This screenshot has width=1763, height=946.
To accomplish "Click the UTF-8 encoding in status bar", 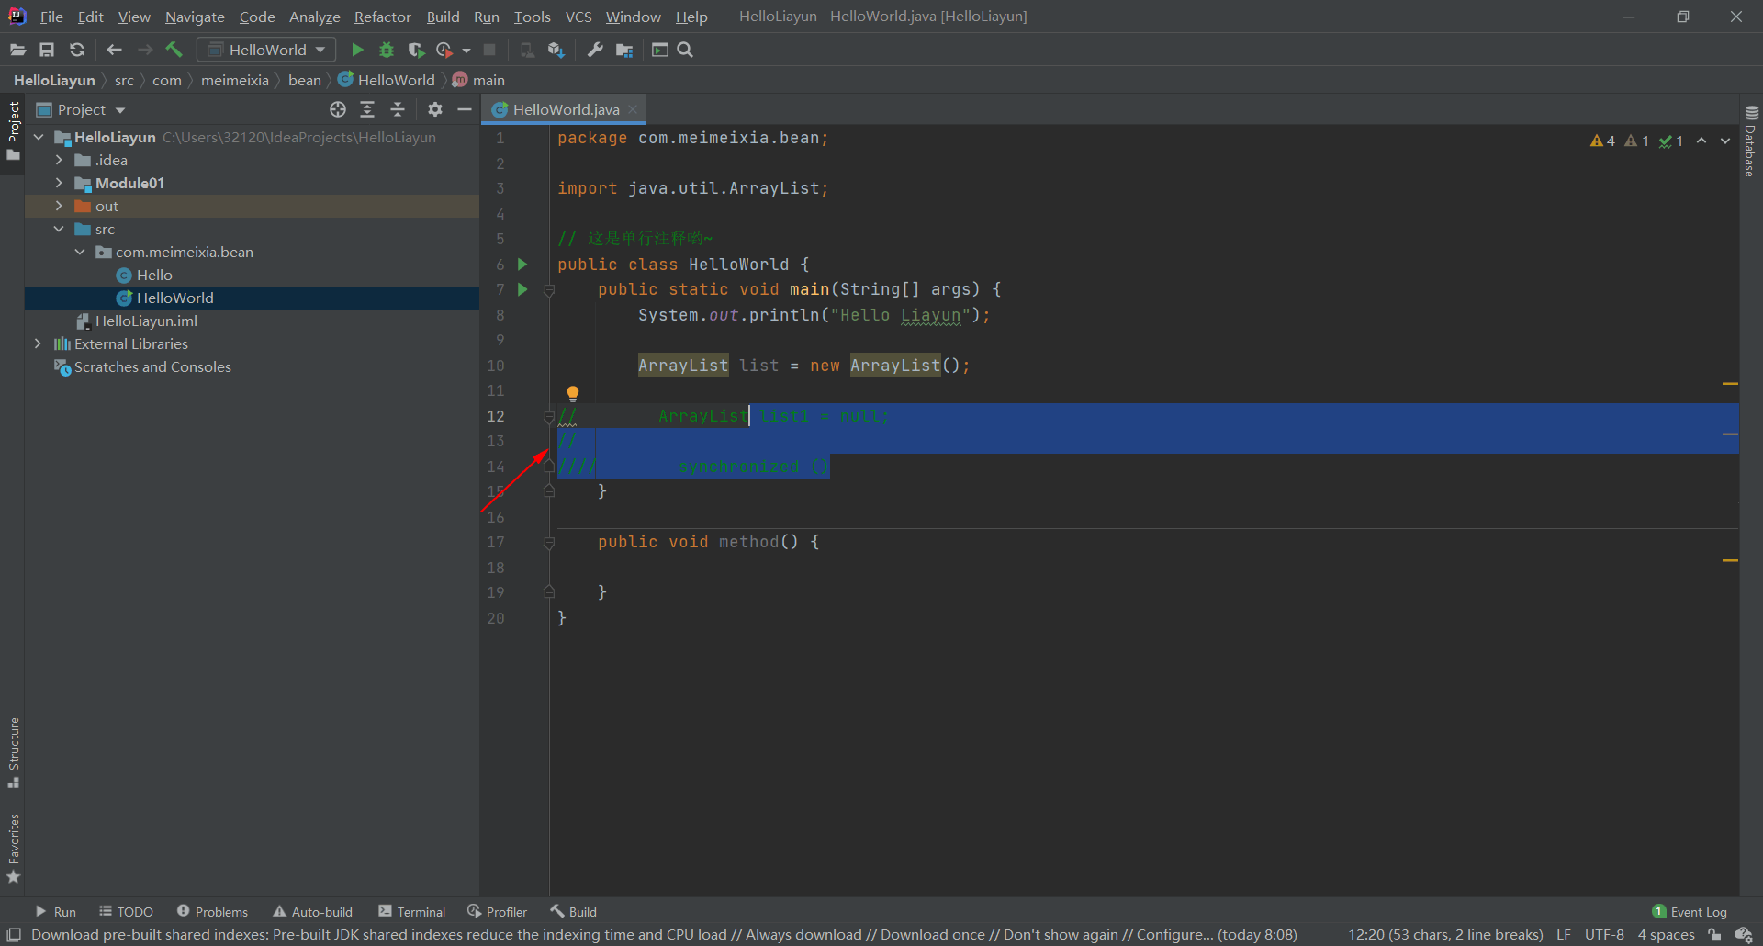I will (1604, 935).
